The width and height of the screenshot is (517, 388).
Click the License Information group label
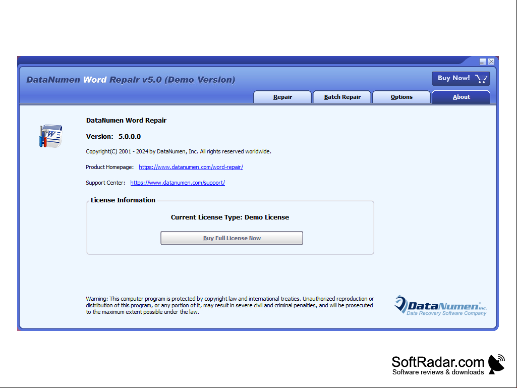(123, 200)
